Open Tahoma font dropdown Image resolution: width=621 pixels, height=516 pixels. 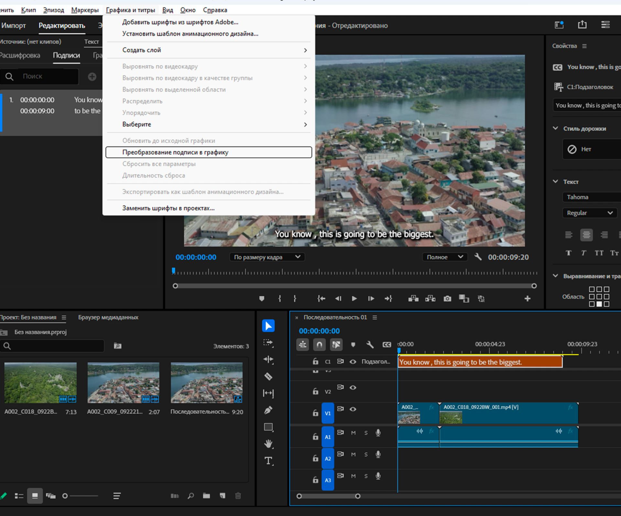coord(592,197)
